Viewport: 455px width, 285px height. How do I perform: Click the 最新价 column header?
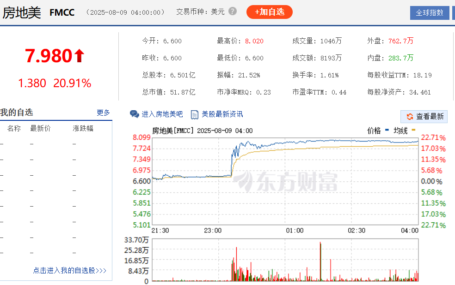(x=40, y=128)
